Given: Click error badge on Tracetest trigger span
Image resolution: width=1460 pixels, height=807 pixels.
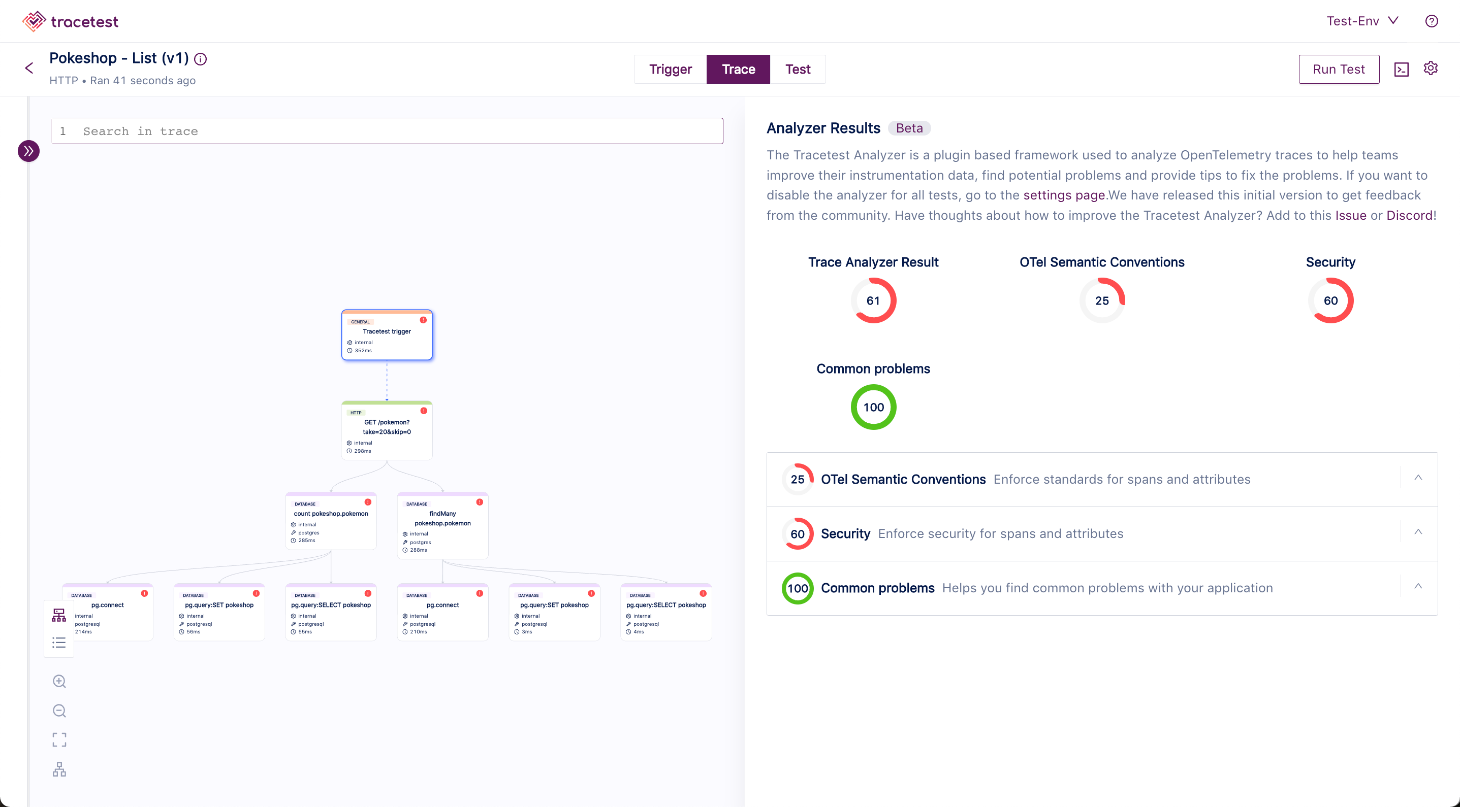Looking at the screenshot, I should 423,320.
